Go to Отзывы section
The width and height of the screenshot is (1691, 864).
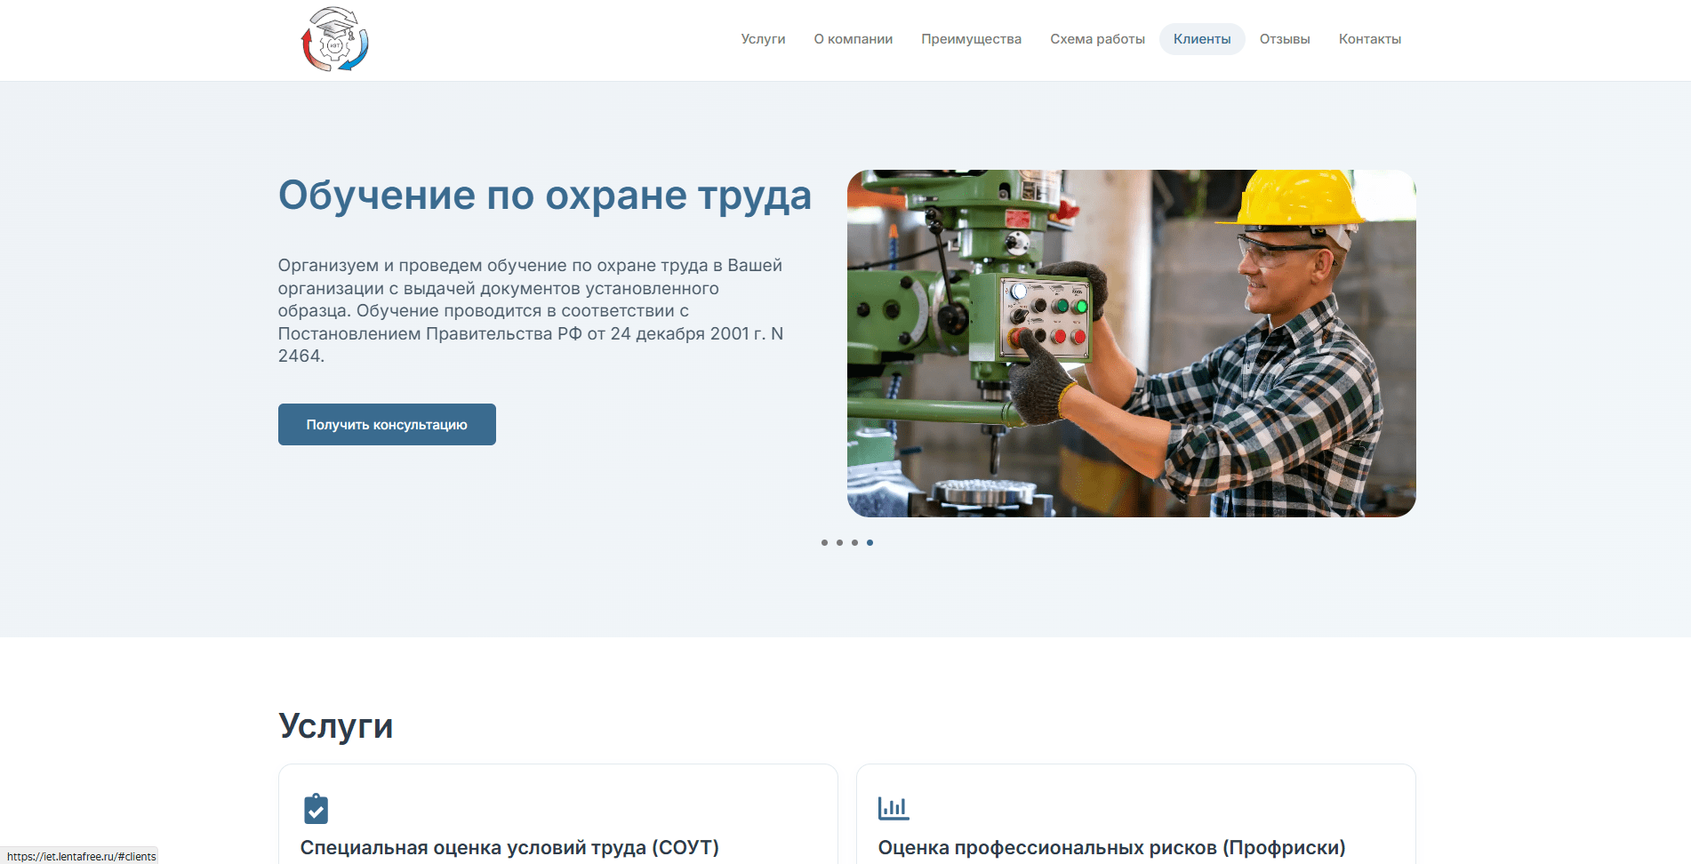point(1285,39)
